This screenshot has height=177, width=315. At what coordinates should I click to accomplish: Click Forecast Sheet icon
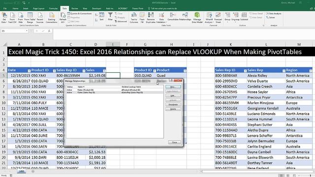[x=218, y=18]
